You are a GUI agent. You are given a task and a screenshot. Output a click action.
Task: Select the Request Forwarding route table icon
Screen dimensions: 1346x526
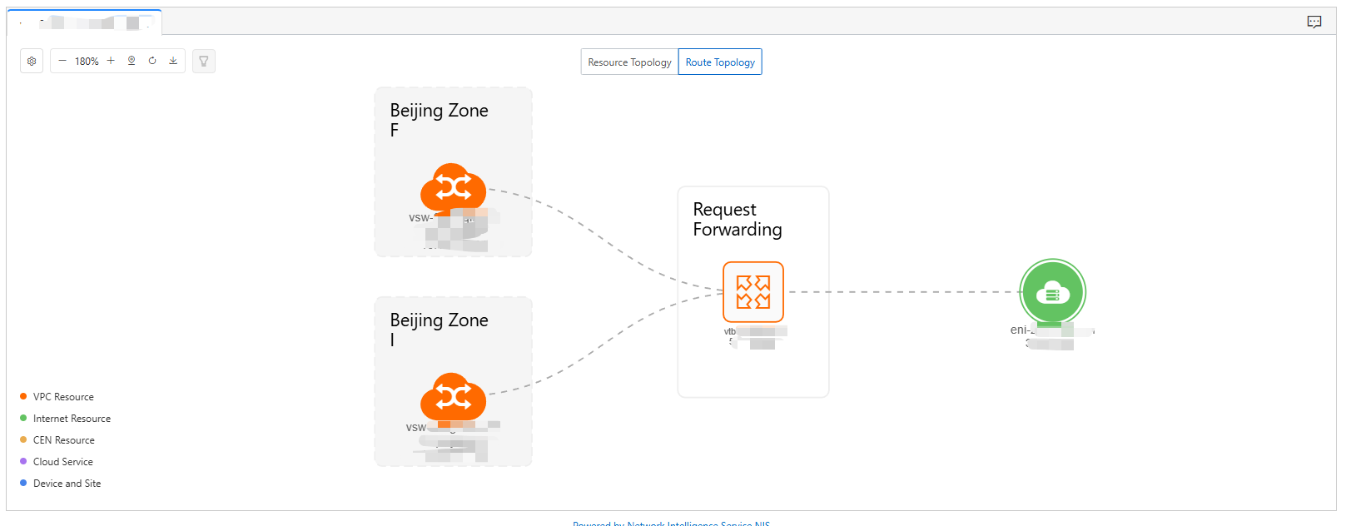click(x=753, y=292)
